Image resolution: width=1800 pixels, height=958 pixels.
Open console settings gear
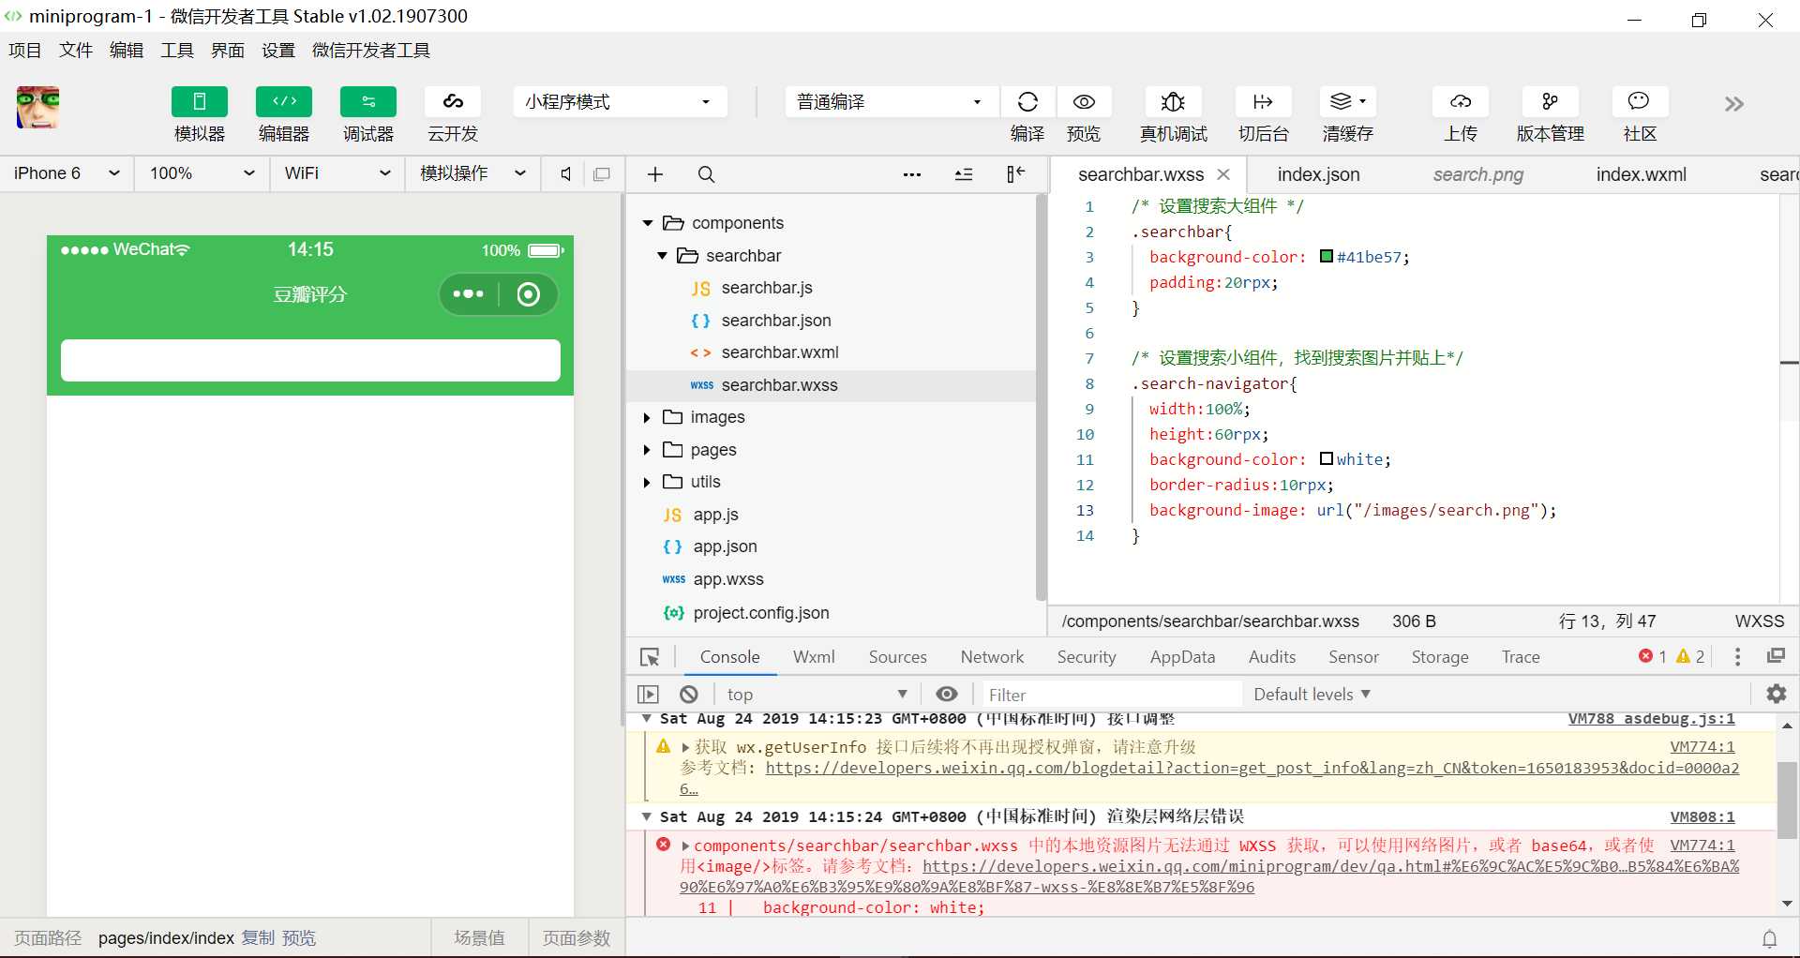(1777, 694)
